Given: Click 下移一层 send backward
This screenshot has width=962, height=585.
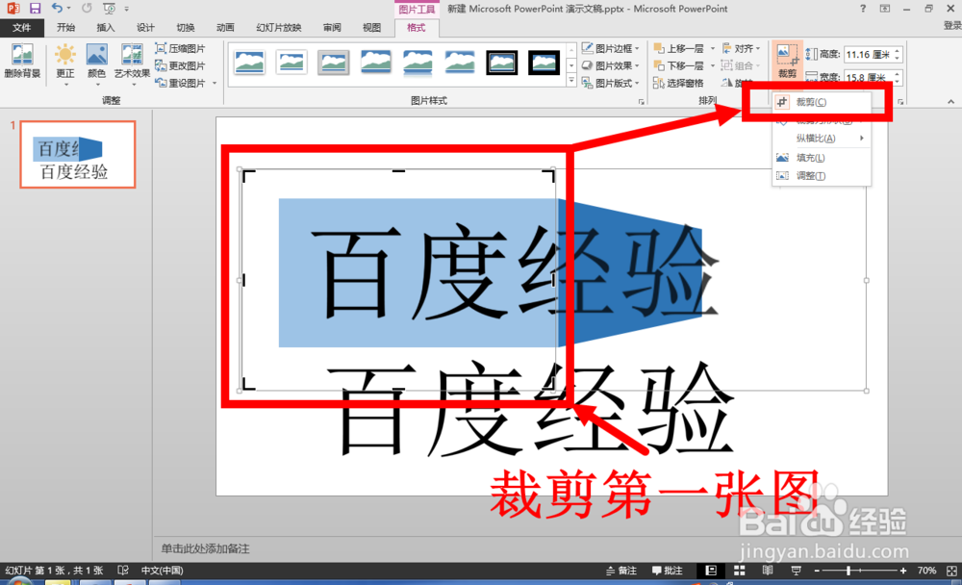Looking at the screenshot, I should point(679,65).
